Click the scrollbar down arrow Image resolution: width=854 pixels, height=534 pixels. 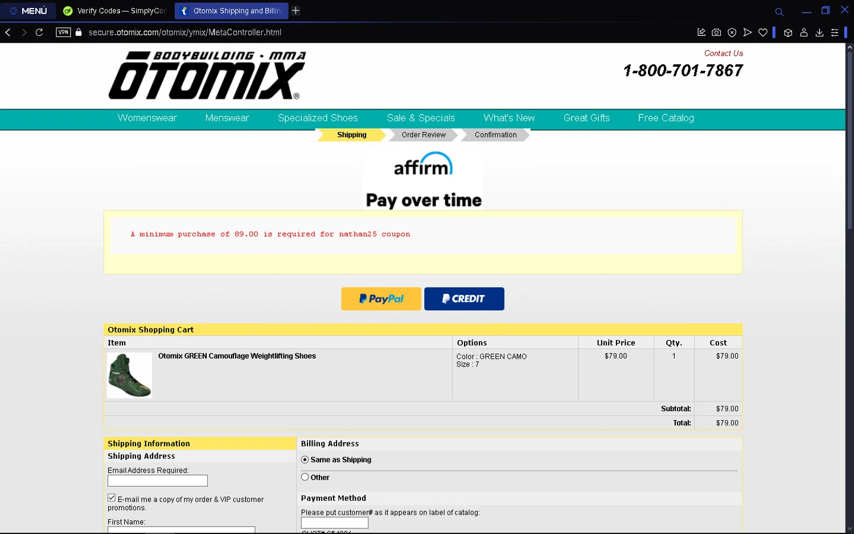click(x=849, y=529)
